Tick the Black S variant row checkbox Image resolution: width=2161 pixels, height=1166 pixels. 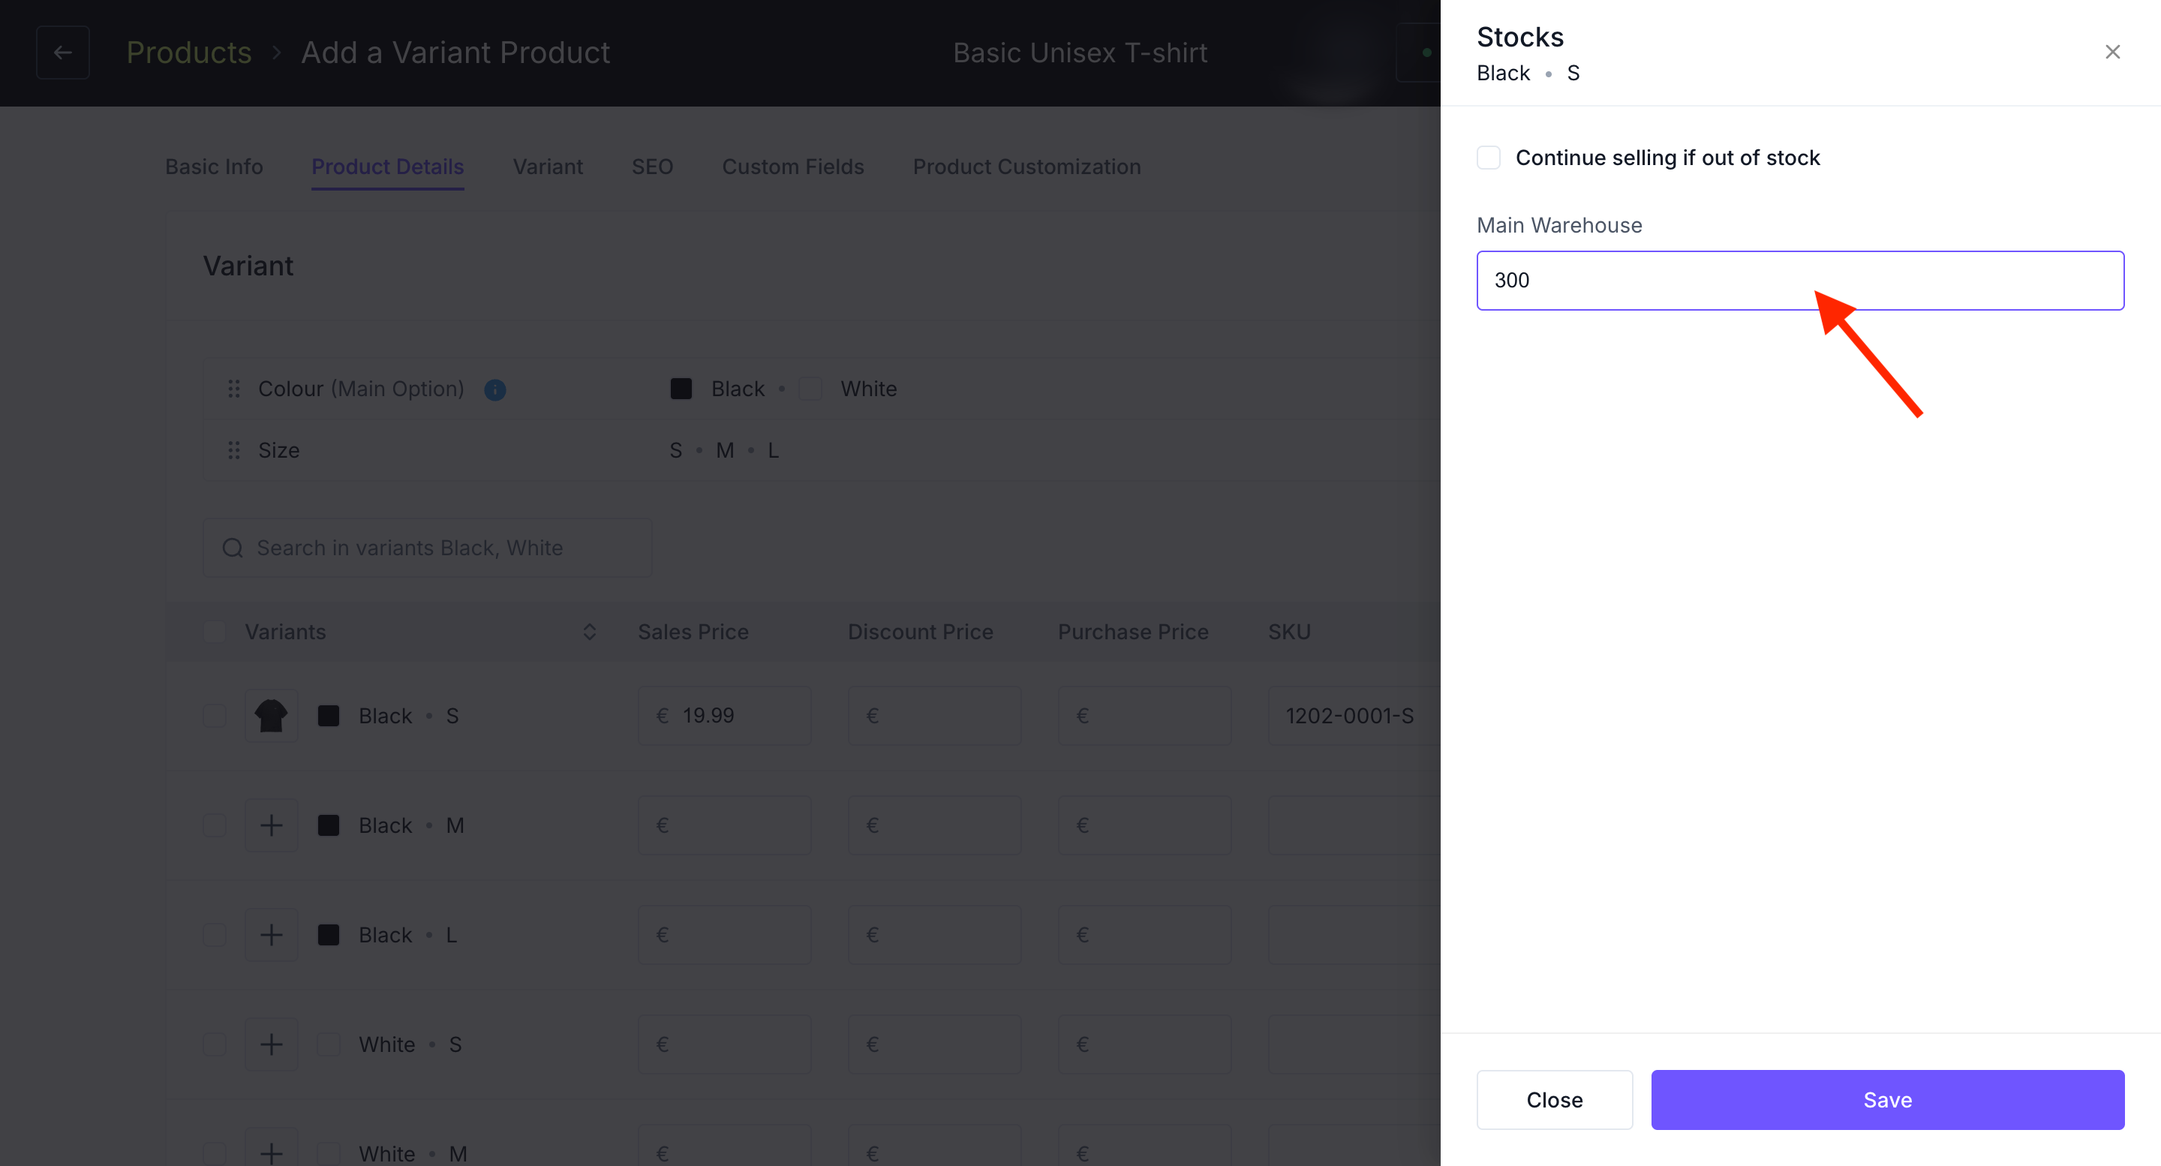point(215,716)
